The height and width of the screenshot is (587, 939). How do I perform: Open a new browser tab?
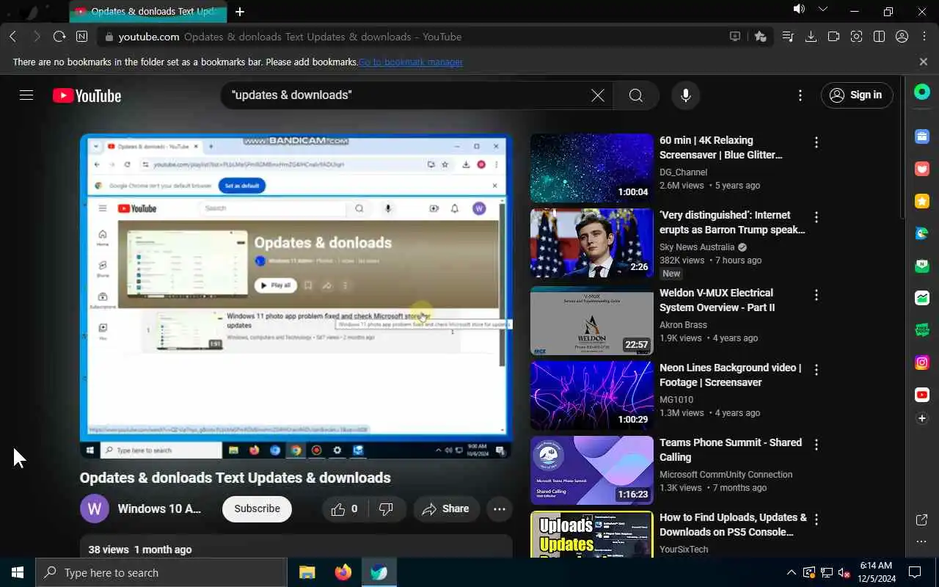click(240, 12)
